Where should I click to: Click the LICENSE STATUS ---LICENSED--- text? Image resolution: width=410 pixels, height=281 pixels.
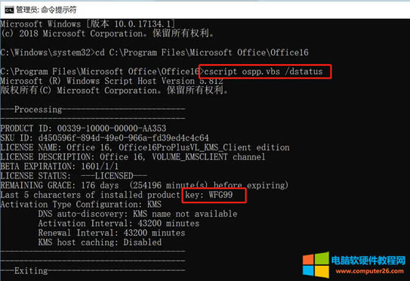point(74,175)
